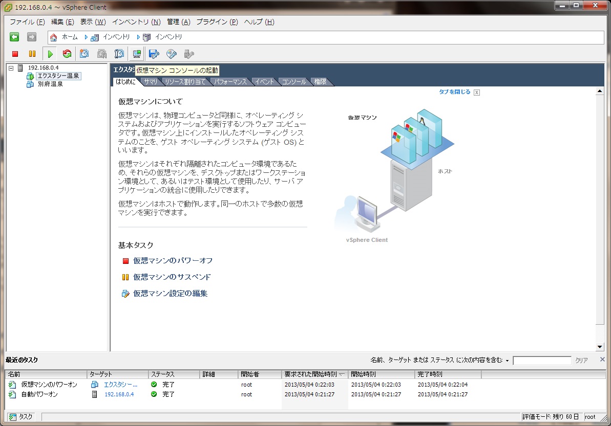
Task: Open the 編集 menu
Action: coord(62,22)
